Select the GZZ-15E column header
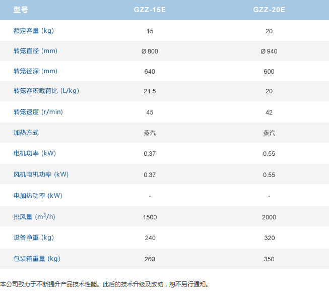 pyautogui.click(x=150, y=10)
